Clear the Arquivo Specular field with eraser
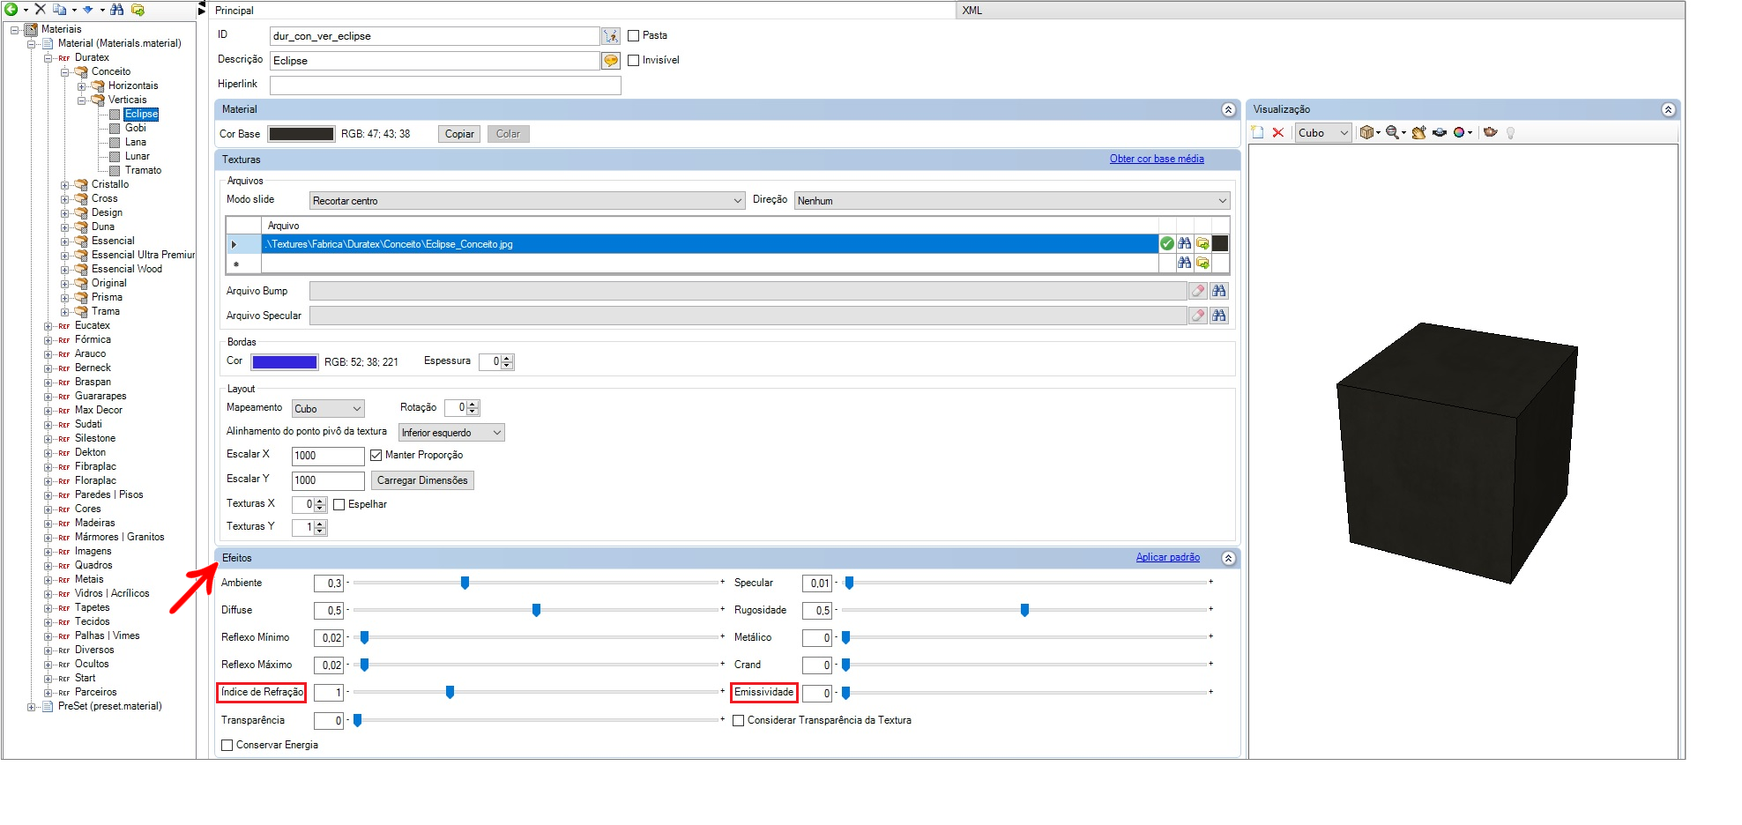This screenshot has height=825, width=1742. click(x=1198, y=316)
